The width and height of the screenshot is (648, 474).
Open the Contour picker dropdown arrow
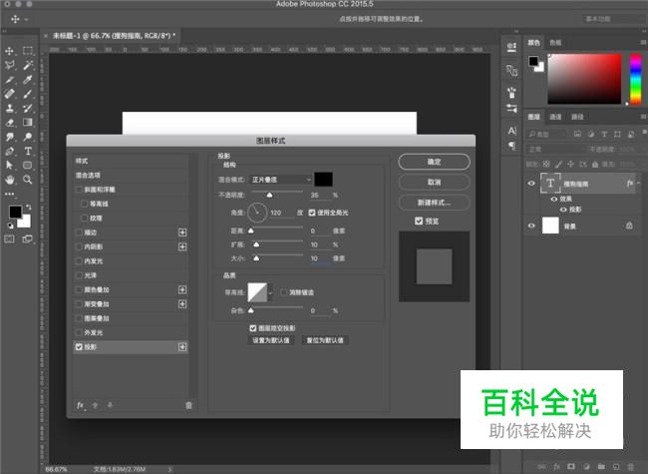pos(270,292)
